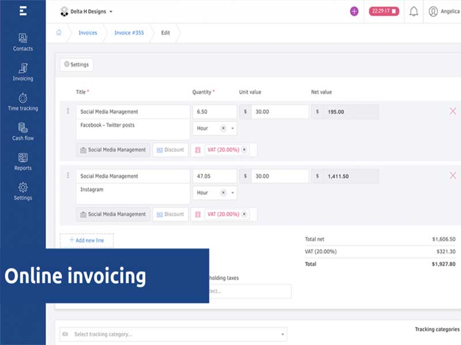Viewport: 461px width, 345px height.
Task: Open the Time tracking module
Action: [x=23, y=102]
